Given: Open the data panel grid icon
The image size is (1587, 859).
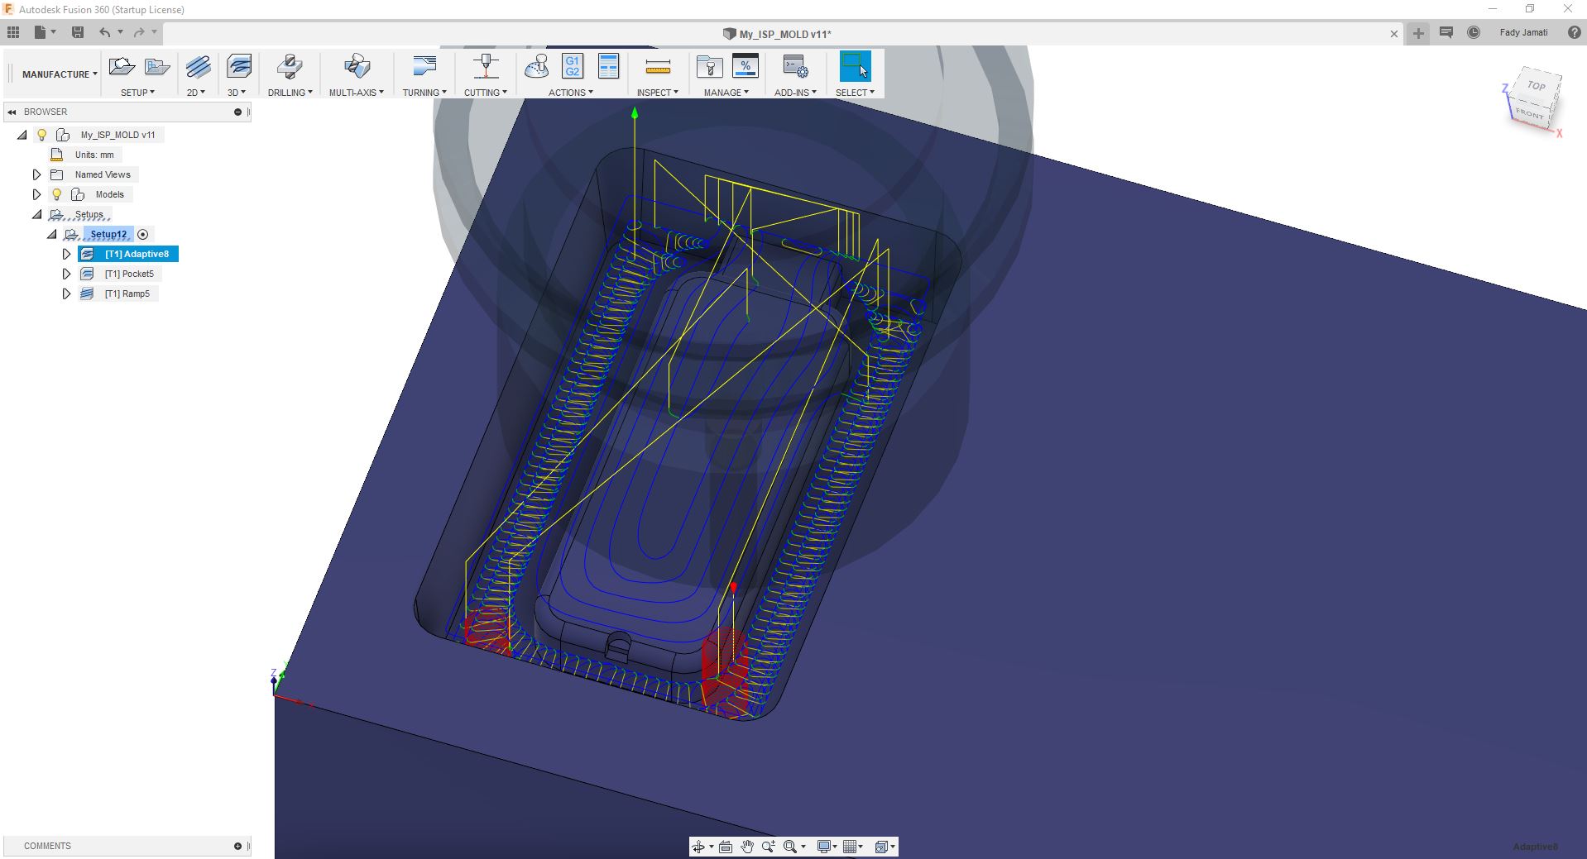Looking at the screenshot, I should (13, 32).
